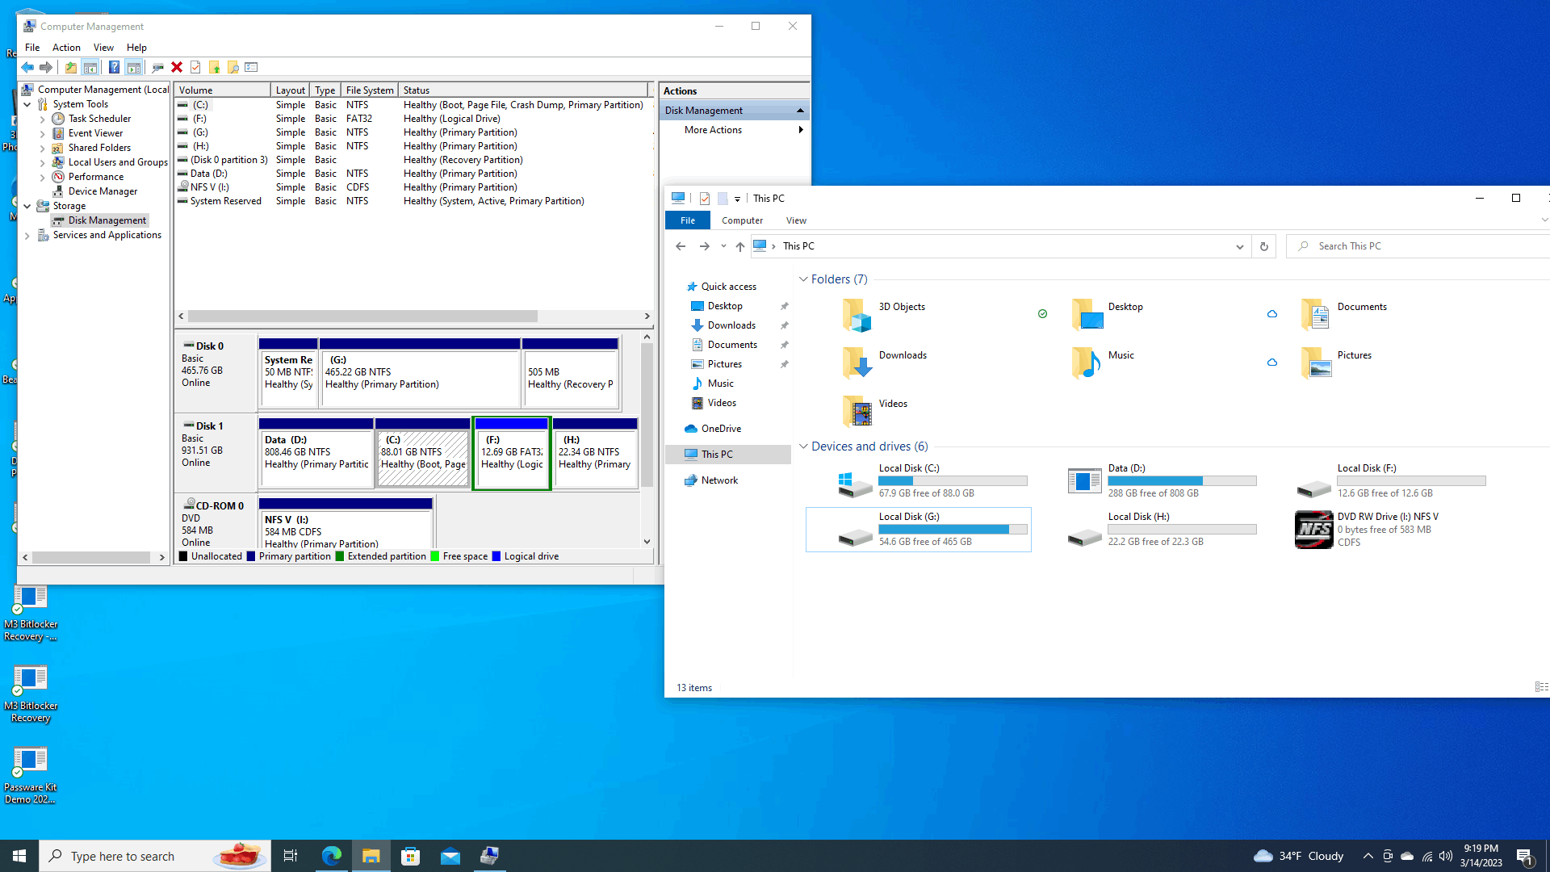This screenshot has width=1550, height=872.
Task: Toggle Show/Hide Action Pane toolbar button
Action: coord(134,68)
